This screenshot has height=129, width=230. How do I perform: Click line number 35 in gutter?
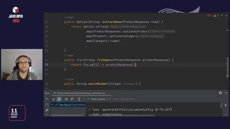pos(46,64)
